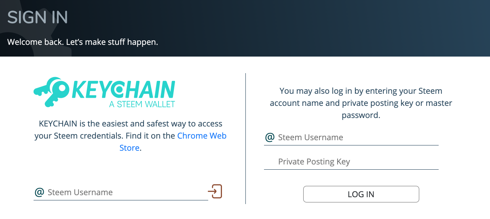Image resolution: width=490 pixels, height=219 pixels.
Task: Click the "A STEEM WALLET" tagline
Action: [x=142, y=104]
